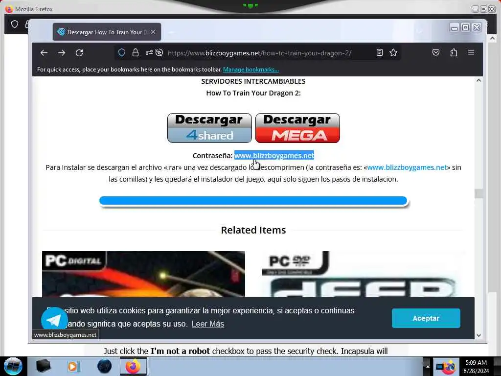Click the outer window scrollbar up arrow
The image size is (501, 376).
tap(492, 38)
